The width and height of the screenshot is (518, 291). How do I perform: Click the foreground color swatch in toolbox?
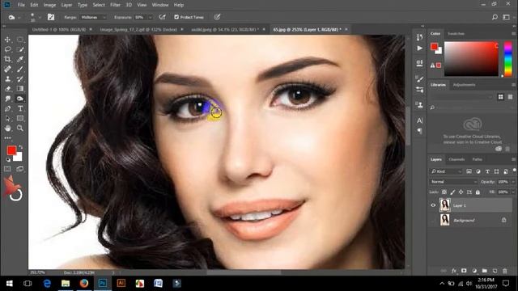11,150
